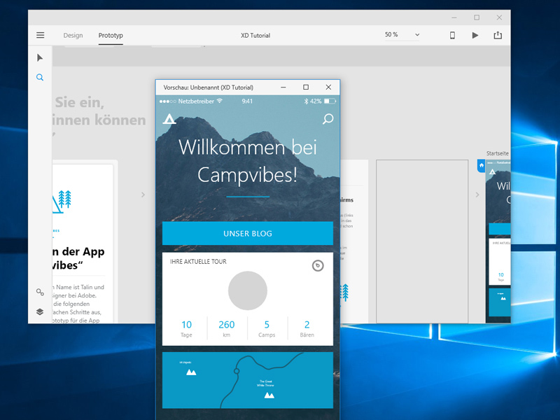The image size is (560, 420).
Task: Click the XD Tutorial document title
Action: pyautogui.click(x=255, y=36)
